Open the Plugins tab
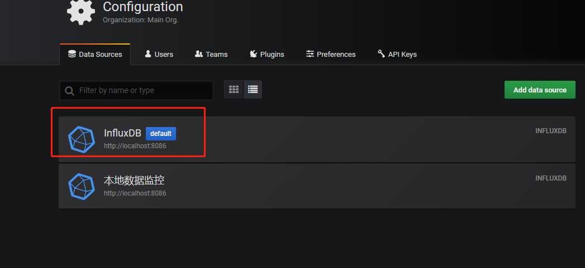The height and width of the screenshot is (268, 585). point(267,55)
